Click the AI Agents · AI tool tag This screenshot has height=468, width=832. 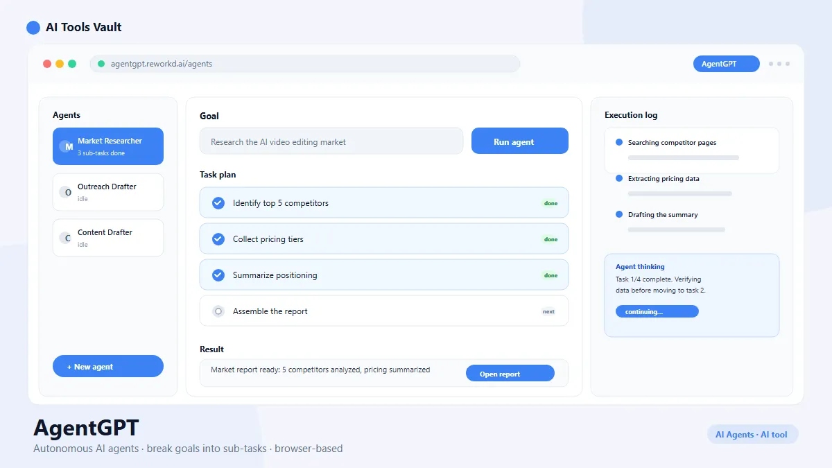click(752, 434)
